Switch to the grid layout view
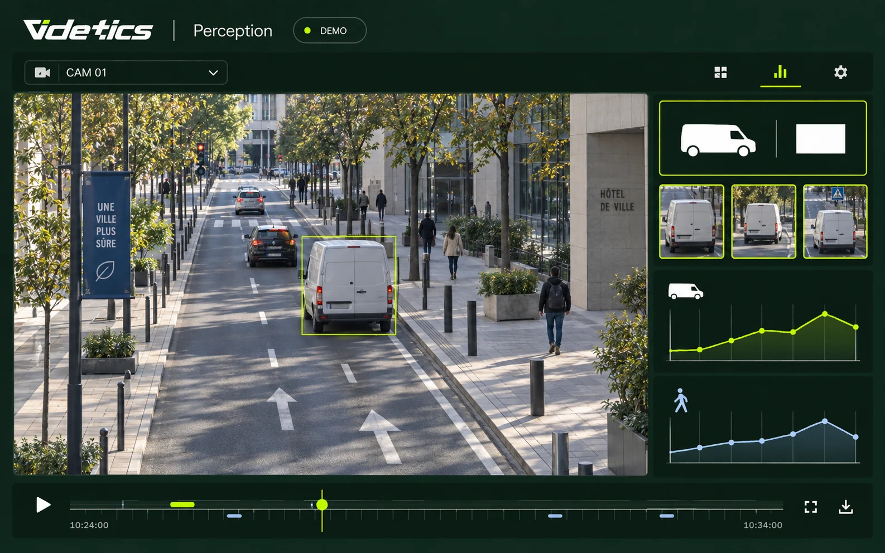This screenshot has height=553, width=885. 720,72
